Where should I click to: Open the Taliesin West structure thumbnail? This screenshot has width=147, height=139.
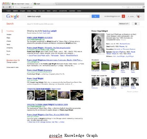coord(115,66)
